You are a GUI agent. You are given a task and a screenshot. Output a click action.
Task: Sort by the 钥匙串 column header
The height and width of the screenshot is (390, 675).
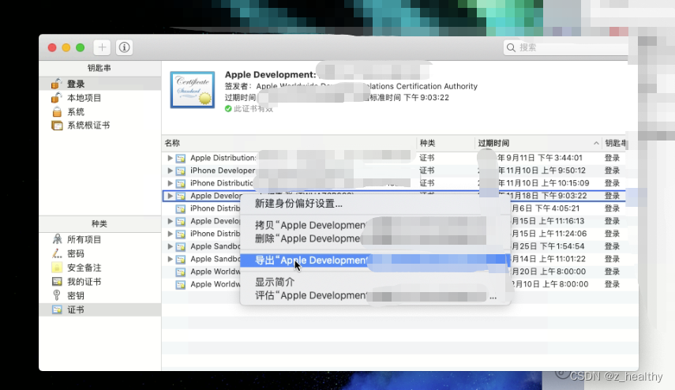click(x=616, y=143)
